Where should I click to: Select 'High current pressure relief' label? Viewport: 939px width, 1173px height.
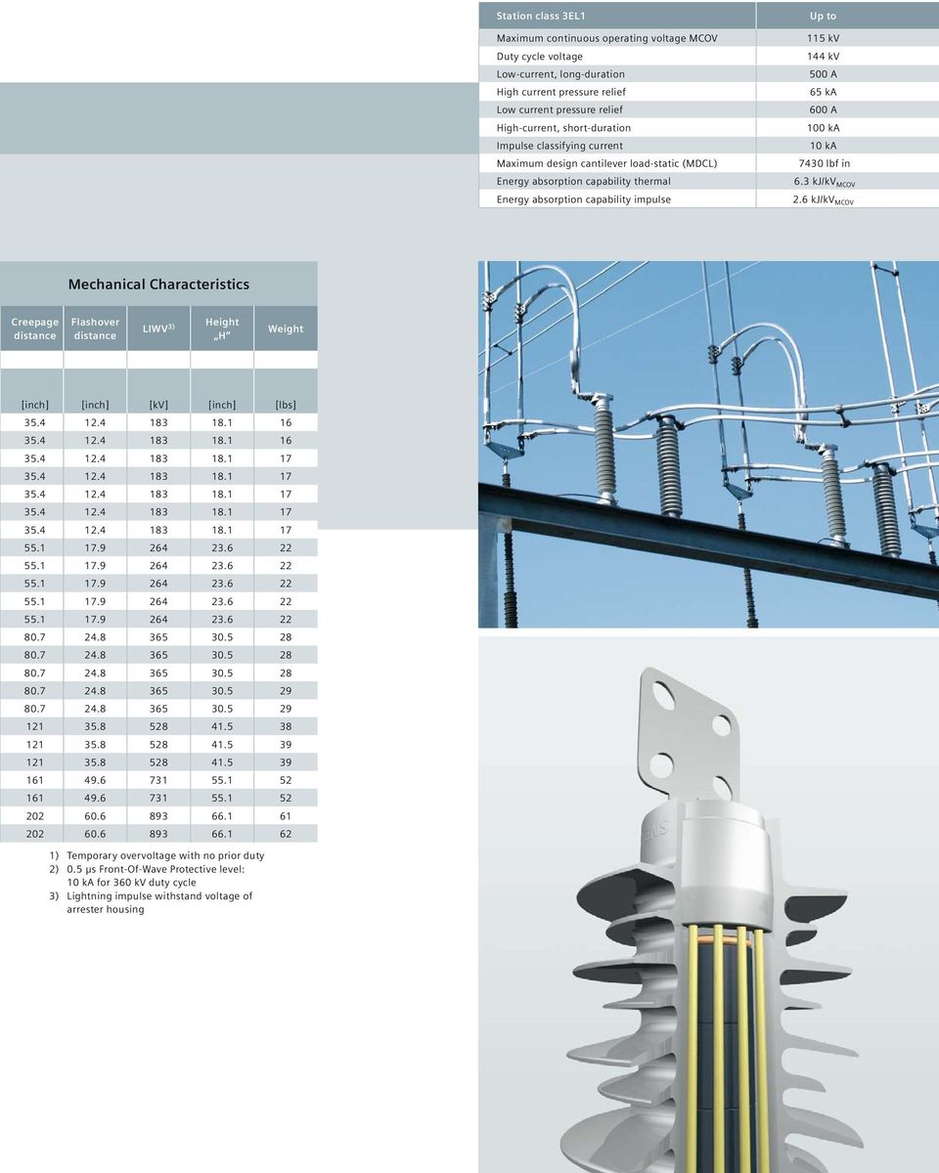[x=561, y=92]
